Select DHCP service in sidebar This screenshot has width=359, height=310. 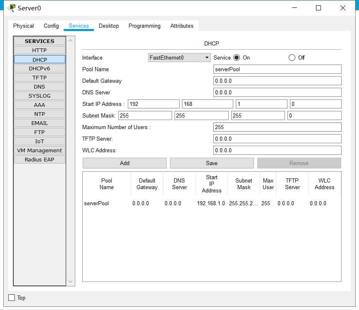pyautogui.click(x=40, y=60)
